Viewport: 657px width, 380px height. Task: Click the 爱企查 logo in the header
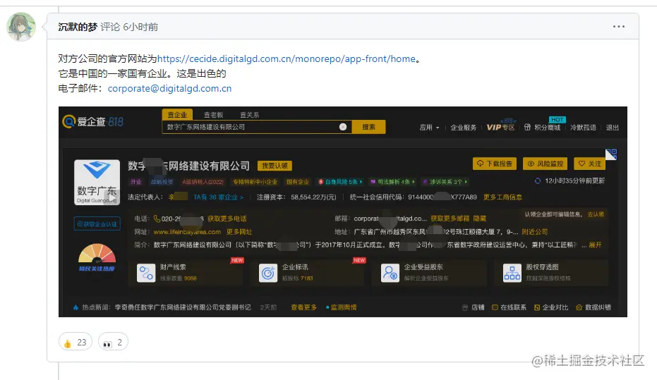92,122
